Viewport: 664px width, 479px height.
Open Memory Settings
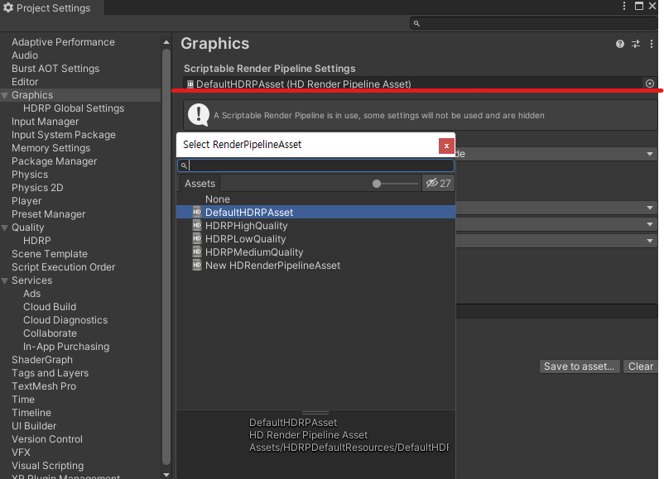[x=51, y=148]
